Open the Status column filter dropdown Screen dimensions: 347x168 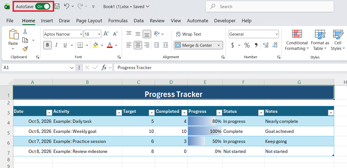pos(261,113)
